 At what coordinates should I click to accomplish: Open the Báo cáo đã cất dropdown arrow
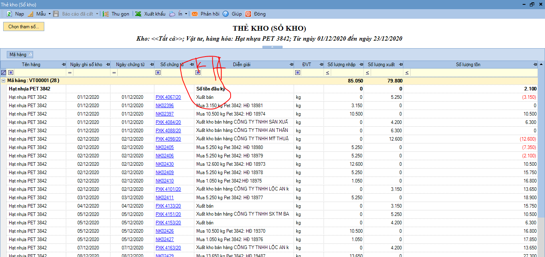coord(97,14)
